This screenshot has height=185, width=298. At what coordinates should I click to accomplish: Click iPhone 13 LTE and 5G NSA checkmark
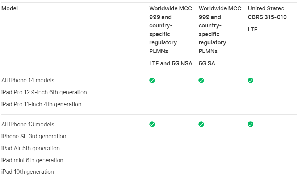click(152, 124)
